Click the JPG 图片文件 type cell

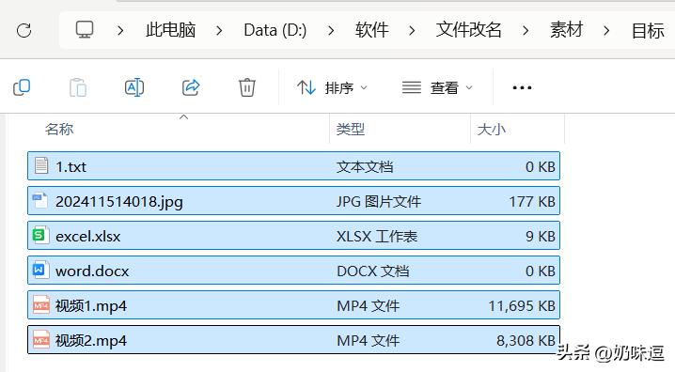379,201
